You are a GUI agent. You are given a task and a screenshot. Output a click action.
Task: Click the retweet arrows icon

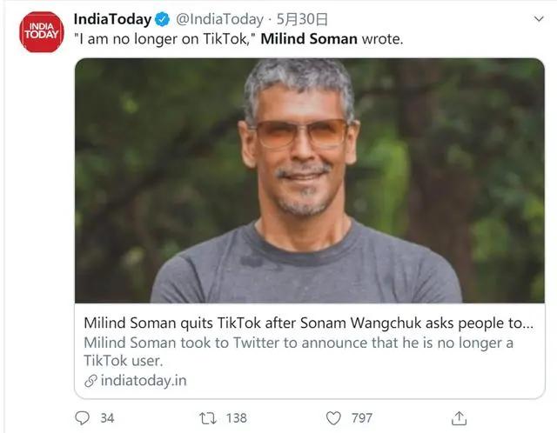tap(208, 418)
